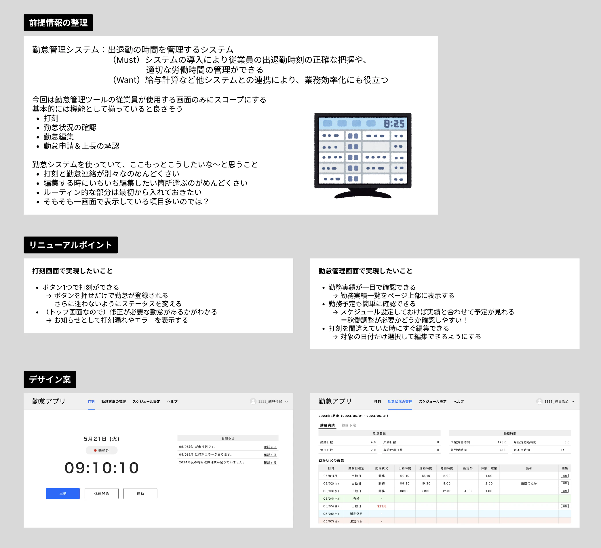Switch to the 勤務予定 sub-tab

click(349, 425)
